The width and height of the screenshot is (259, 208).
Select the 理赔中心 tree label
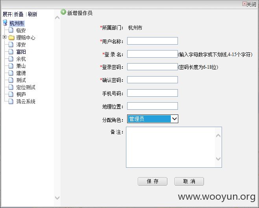click(x=26, y=37)
